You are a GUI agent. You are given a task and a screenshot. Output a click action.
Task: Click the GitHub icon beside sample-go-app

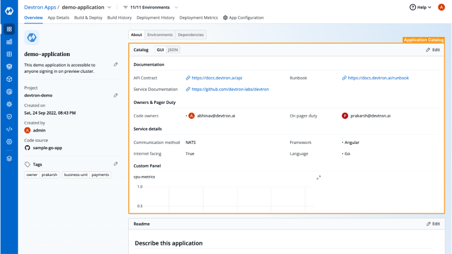pyautogui.click(x=27, y=148)
